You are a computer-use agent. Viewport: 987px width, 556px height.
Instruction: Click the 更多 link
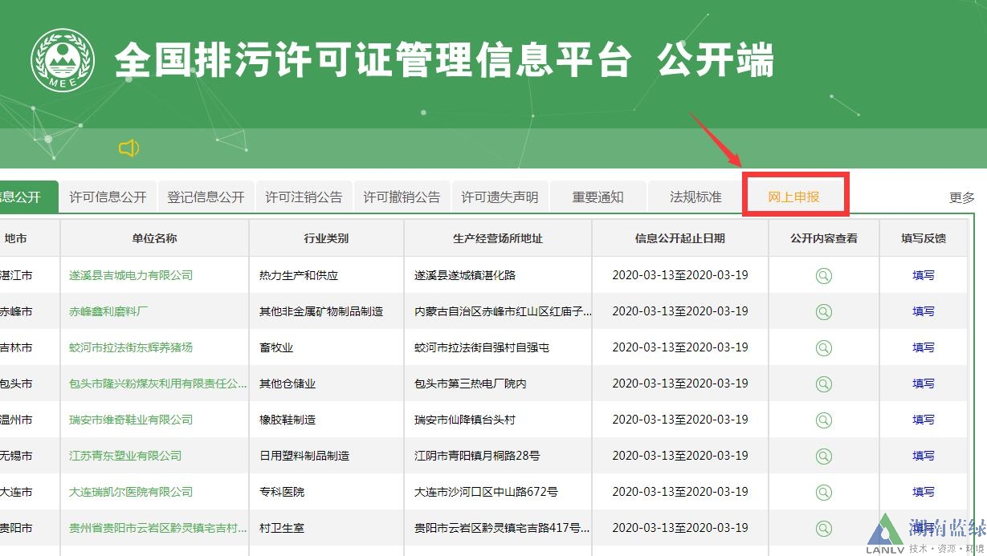(961, 197)
